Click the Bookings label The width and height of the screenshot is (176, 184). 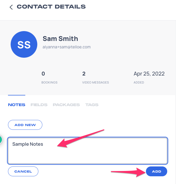point(49,82)
